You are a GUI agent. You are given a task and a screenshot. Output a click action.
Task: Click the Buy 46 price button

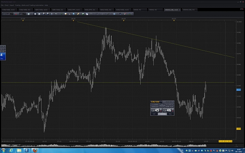coord(168,110)
